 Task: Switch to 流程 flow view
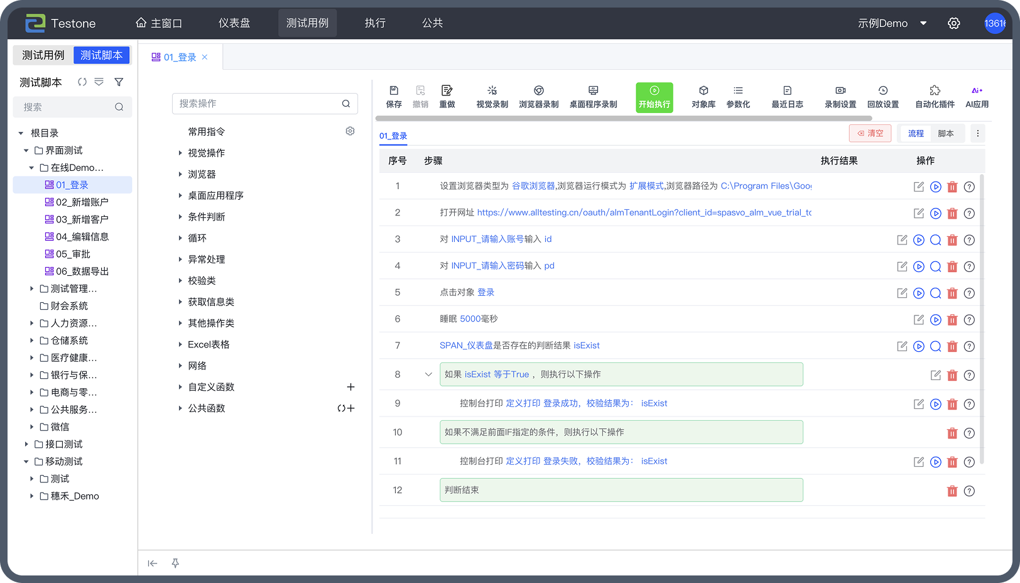tap(916, 133)
